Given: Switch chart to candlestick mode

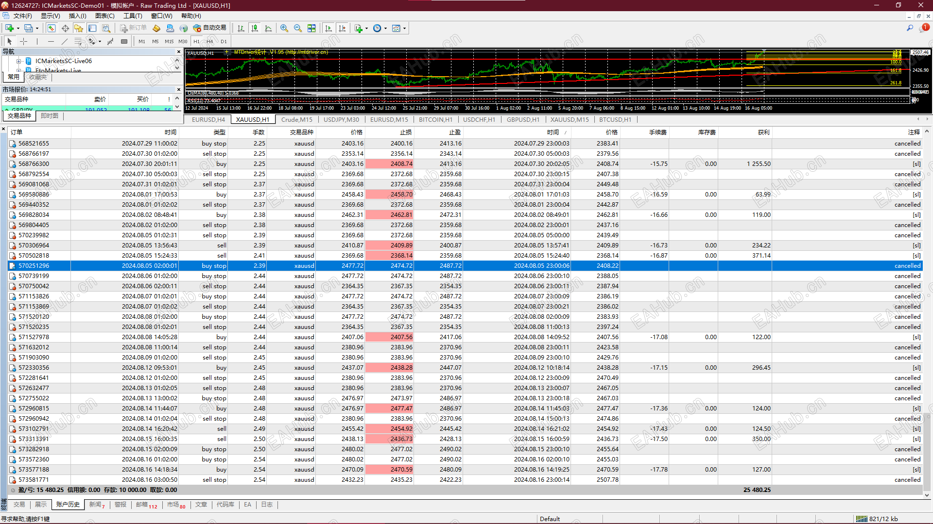Looking at the screenshot, I should click(x=255, y=28).
